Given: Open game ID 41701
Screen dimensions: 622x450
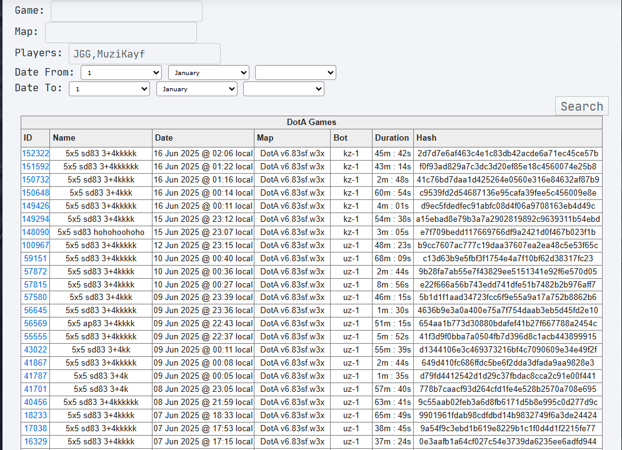Looking at the screenshot, I should pyautogui.click(x=35, y=389).
